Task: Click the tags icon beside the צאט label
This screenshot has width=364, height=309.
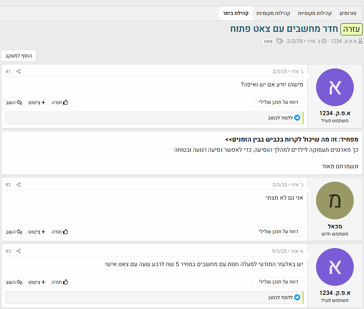Action: [279, 41]
